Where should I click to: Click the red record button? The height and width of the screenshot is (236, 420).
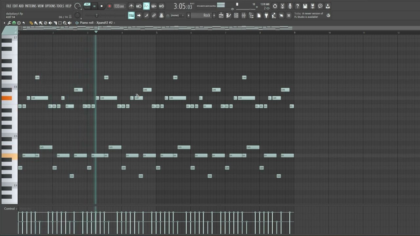[110, 6]
